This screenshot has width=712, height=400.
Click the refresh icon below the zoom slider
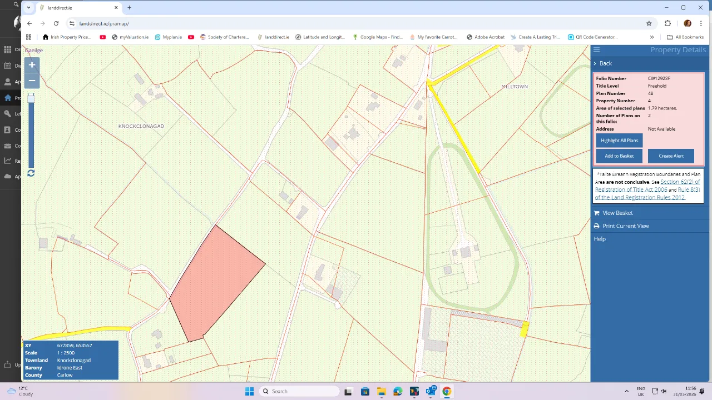pos(31,173)
